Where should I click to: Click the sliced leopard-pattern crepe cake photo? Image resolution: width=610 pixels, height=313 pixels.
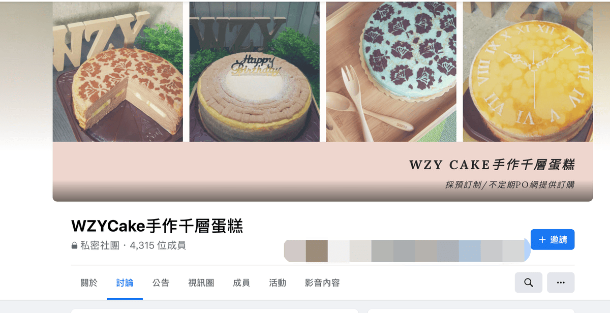118,72
